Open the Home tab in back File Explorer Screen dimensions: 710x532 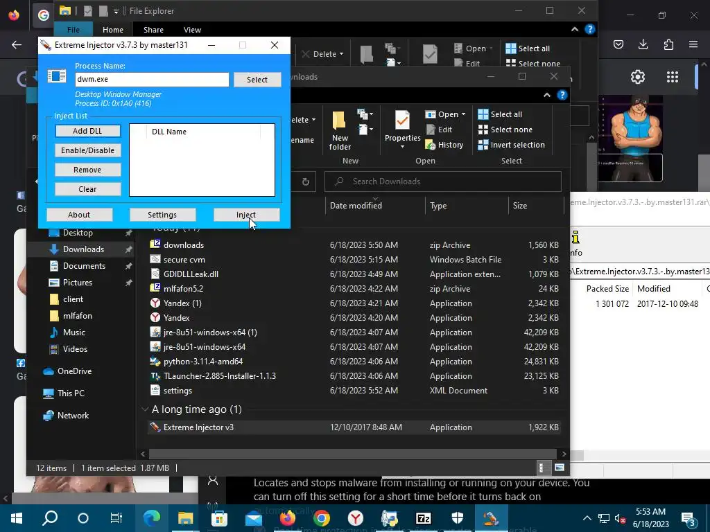[113, 29]
